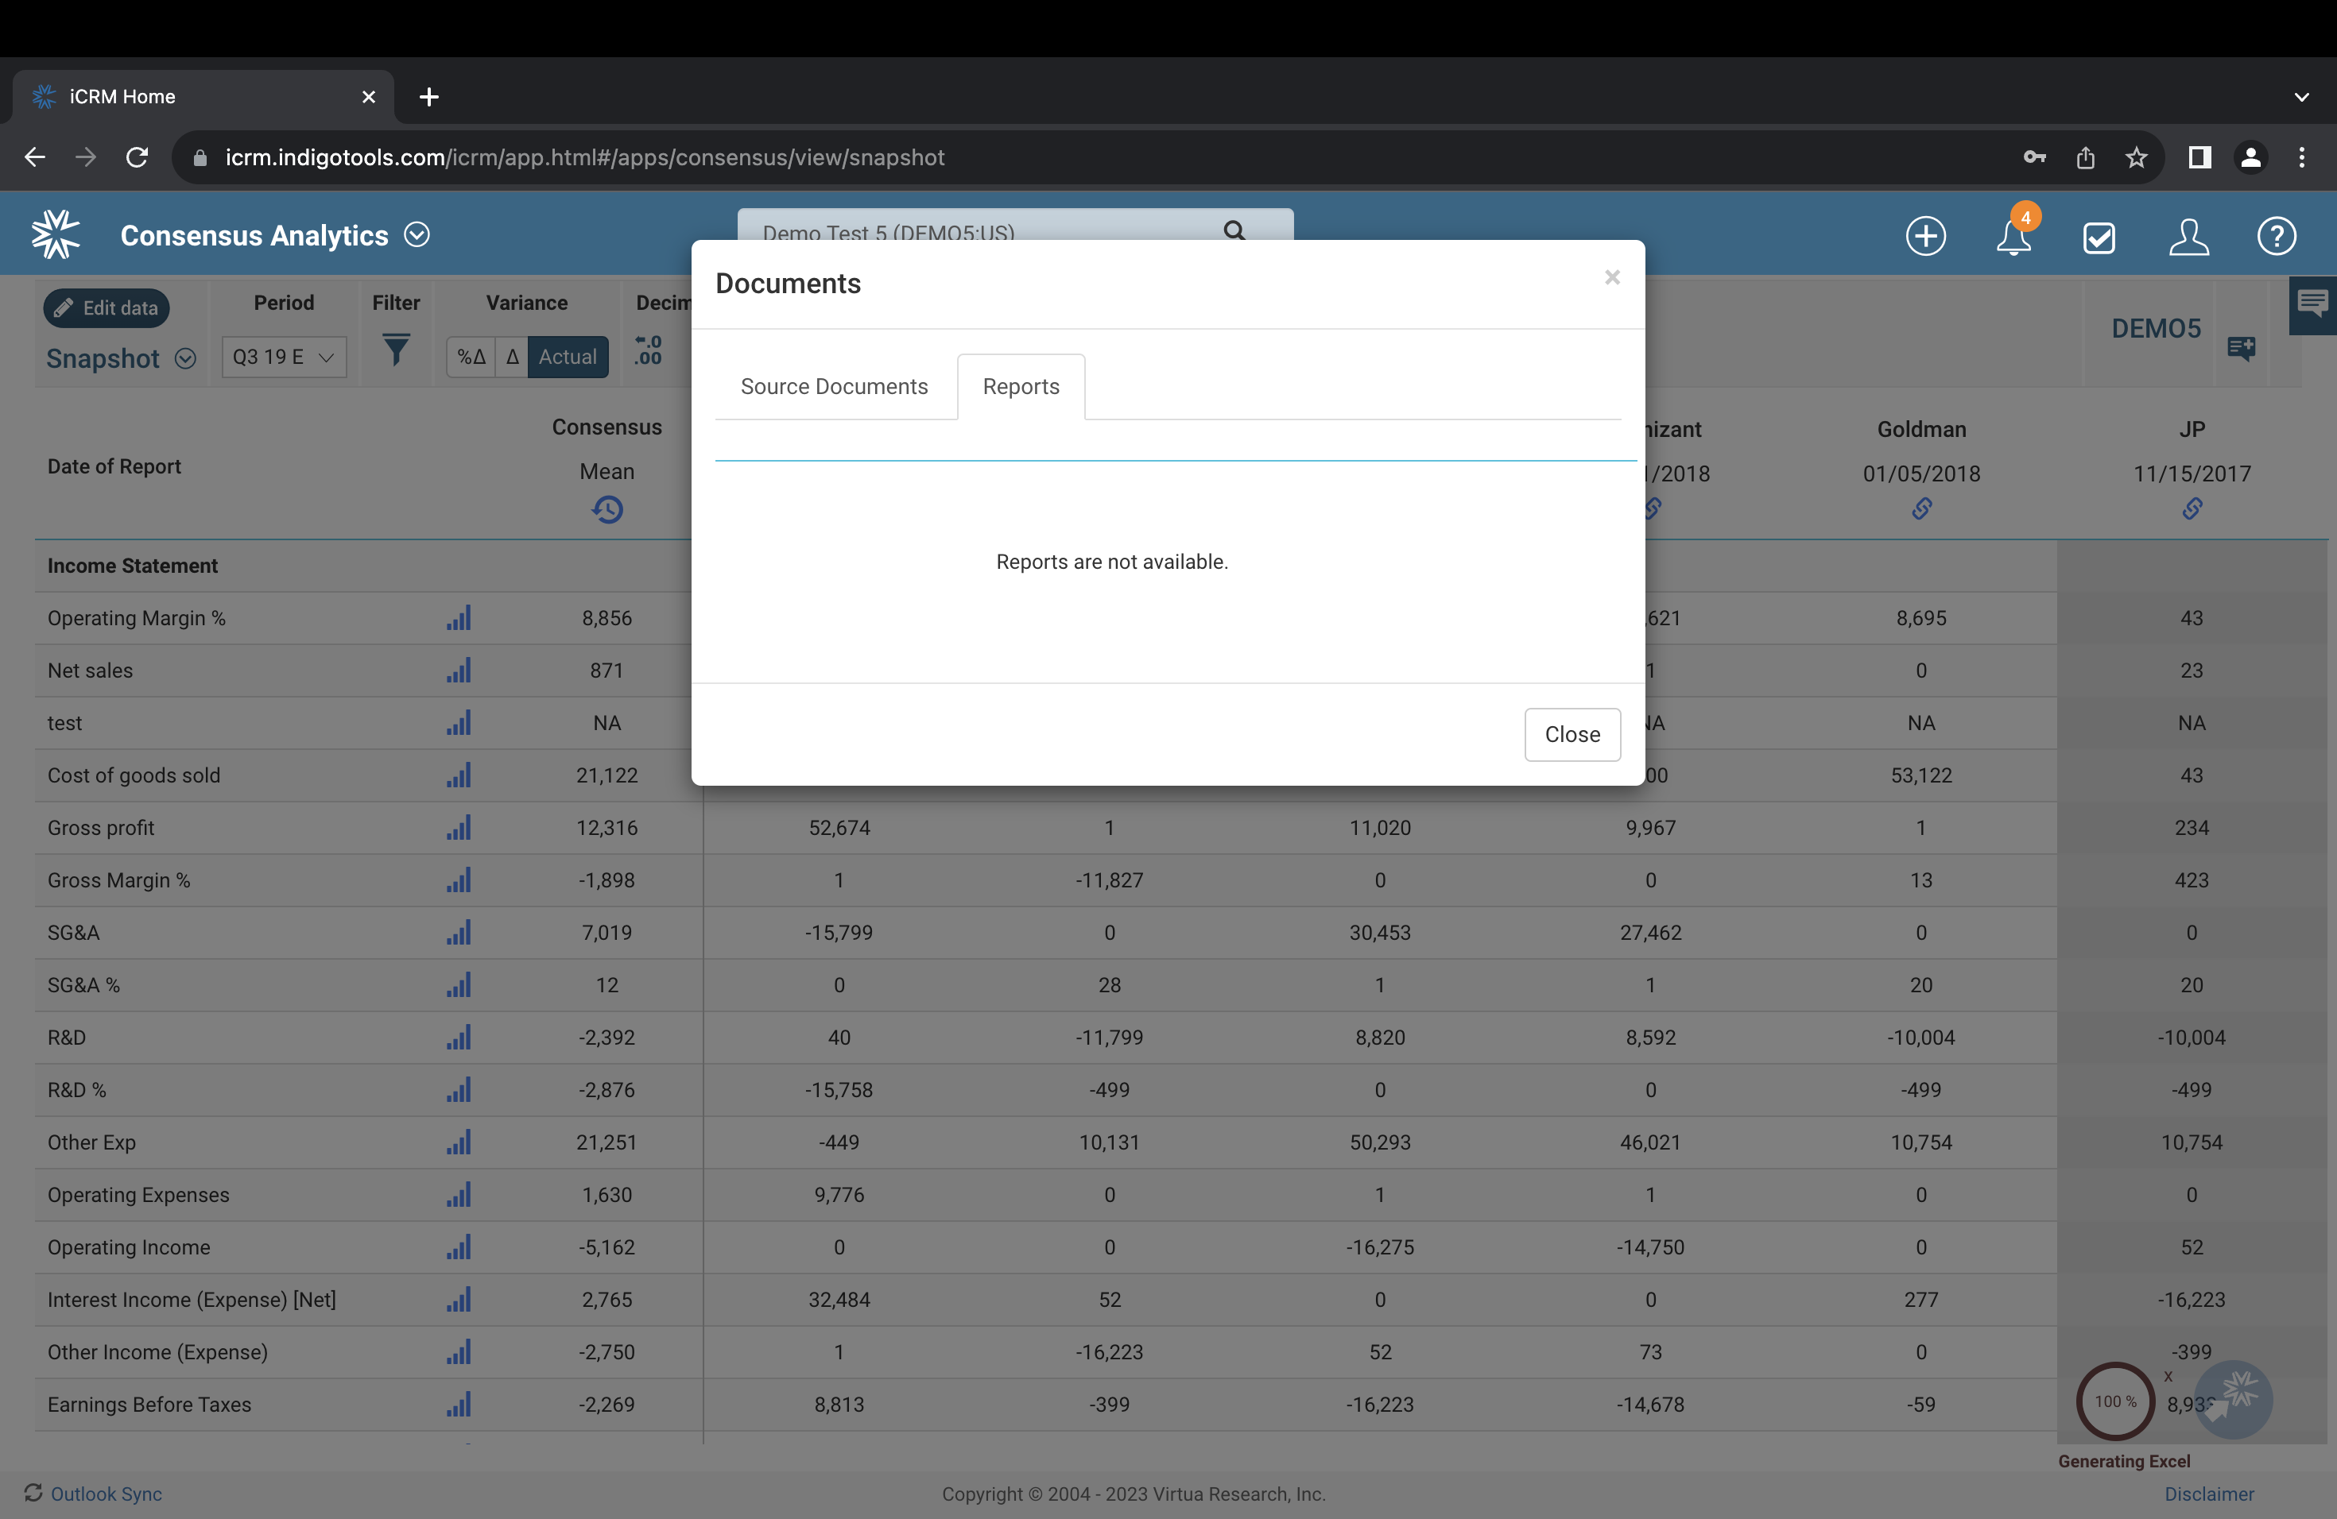Open chart icon for test row

pos(459,723)
